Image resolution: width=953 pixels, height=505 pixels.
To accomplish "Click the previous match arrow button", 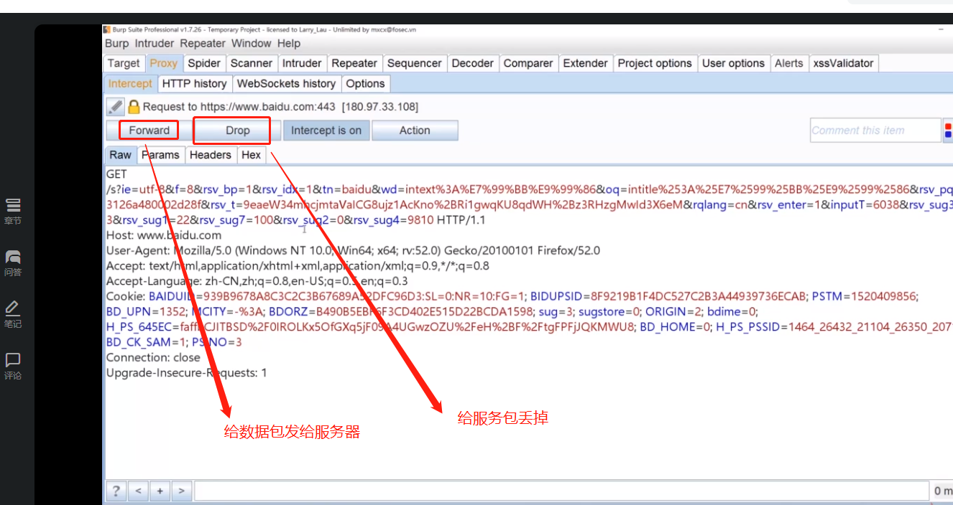I will point(138,491).
